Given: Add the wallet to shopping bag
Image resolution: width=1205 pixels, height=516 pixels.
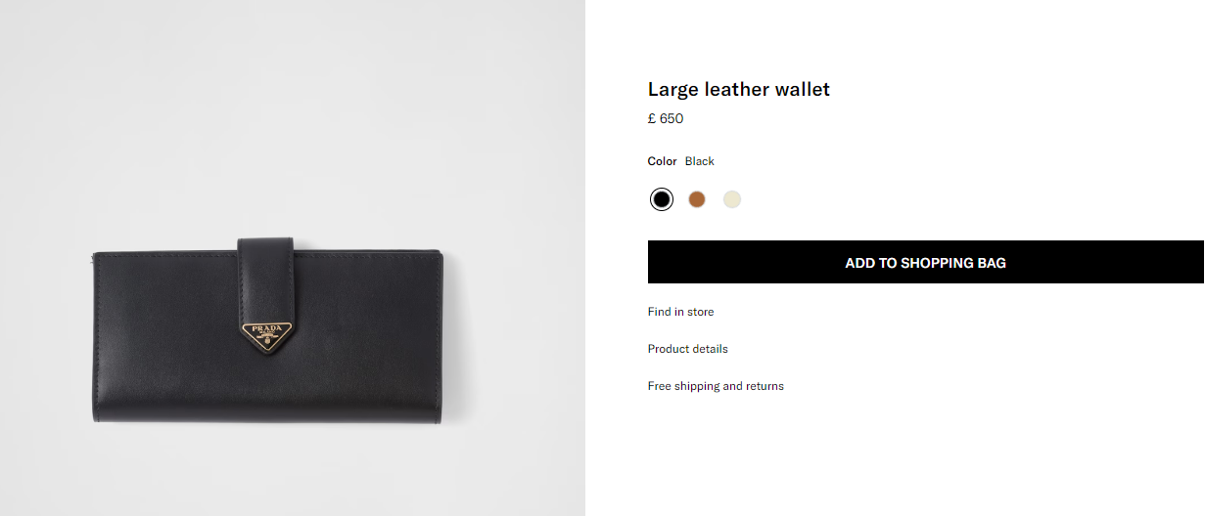Looking at the screenshot, I should click(926, 262).
